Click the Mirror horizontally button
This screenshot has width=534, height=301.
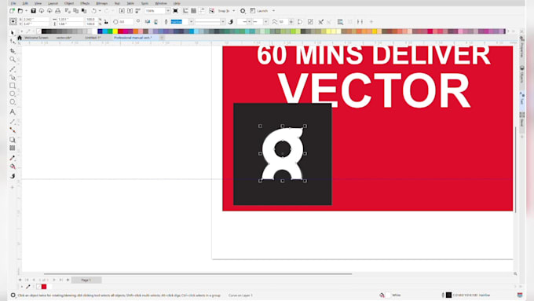(x=148, y=22)
